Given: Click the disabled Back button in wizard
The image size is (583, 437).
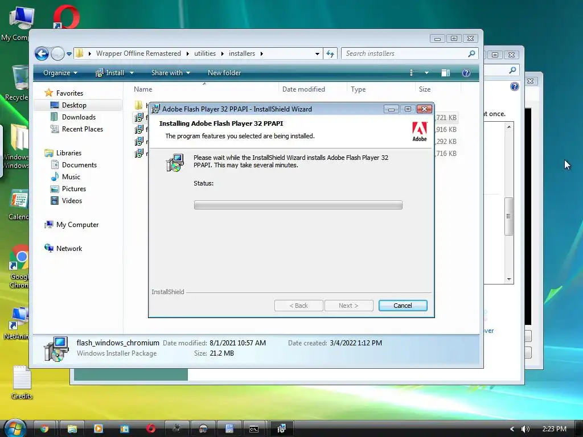Looking at the screenshot, I should click(x=298, y=306).
